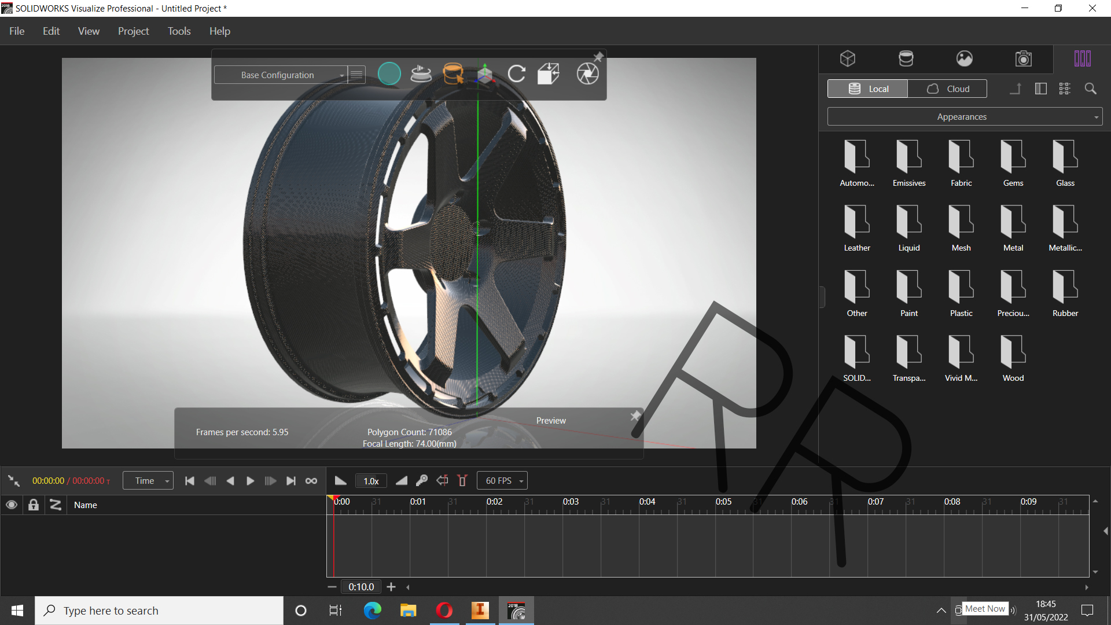Click the camera aperture render icon
Viewport: 1111px width, 625px height.
(x=587, y=74)
